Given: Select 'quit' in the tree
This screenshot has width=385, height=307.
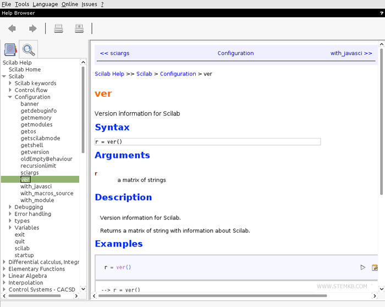Looking at the screenshot, I should 20,242.
